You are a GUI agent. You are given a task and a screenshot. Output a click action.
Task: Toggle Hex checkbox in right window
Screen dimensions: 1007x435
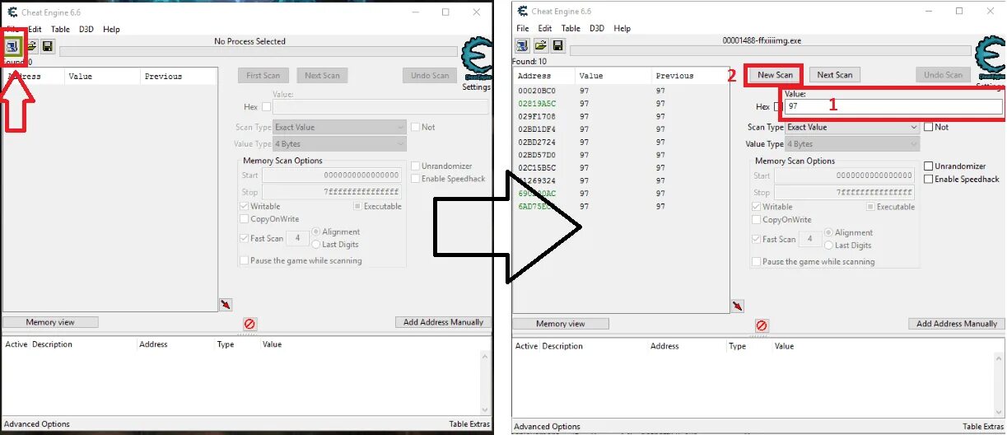tap(778, 107)
